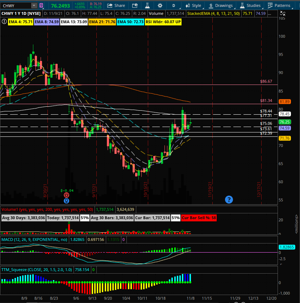Click the CHWY symbol input field
This screenshot has width=300, height=303.
tap(16, 5)
